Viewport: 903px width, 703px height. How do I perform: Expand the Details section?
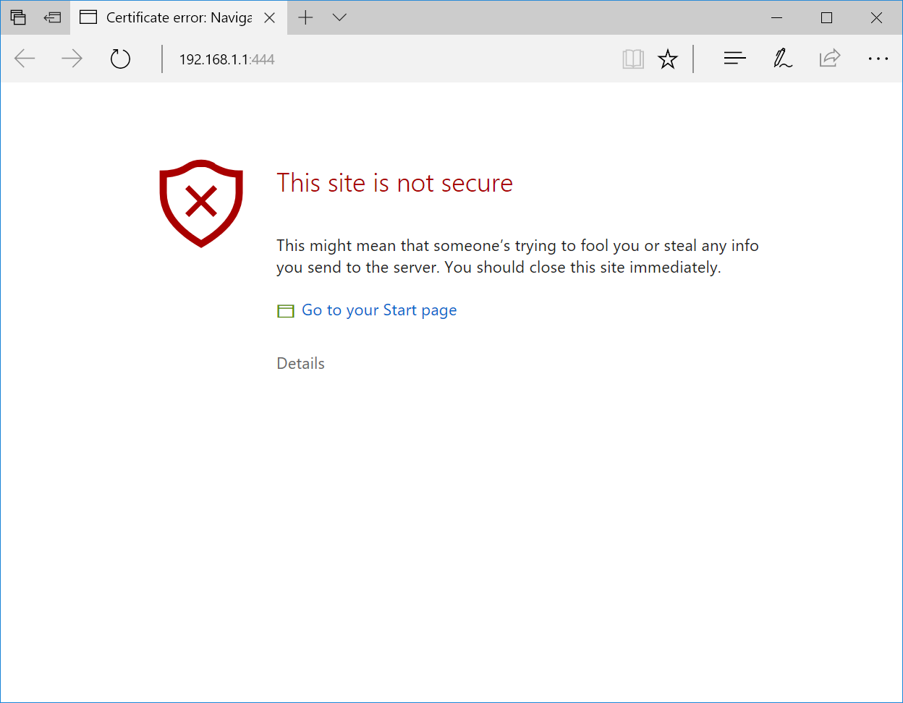coord(300,364)
